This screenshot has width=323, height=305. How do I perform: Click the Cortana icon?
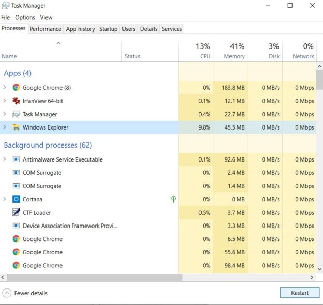click(16, 199)
